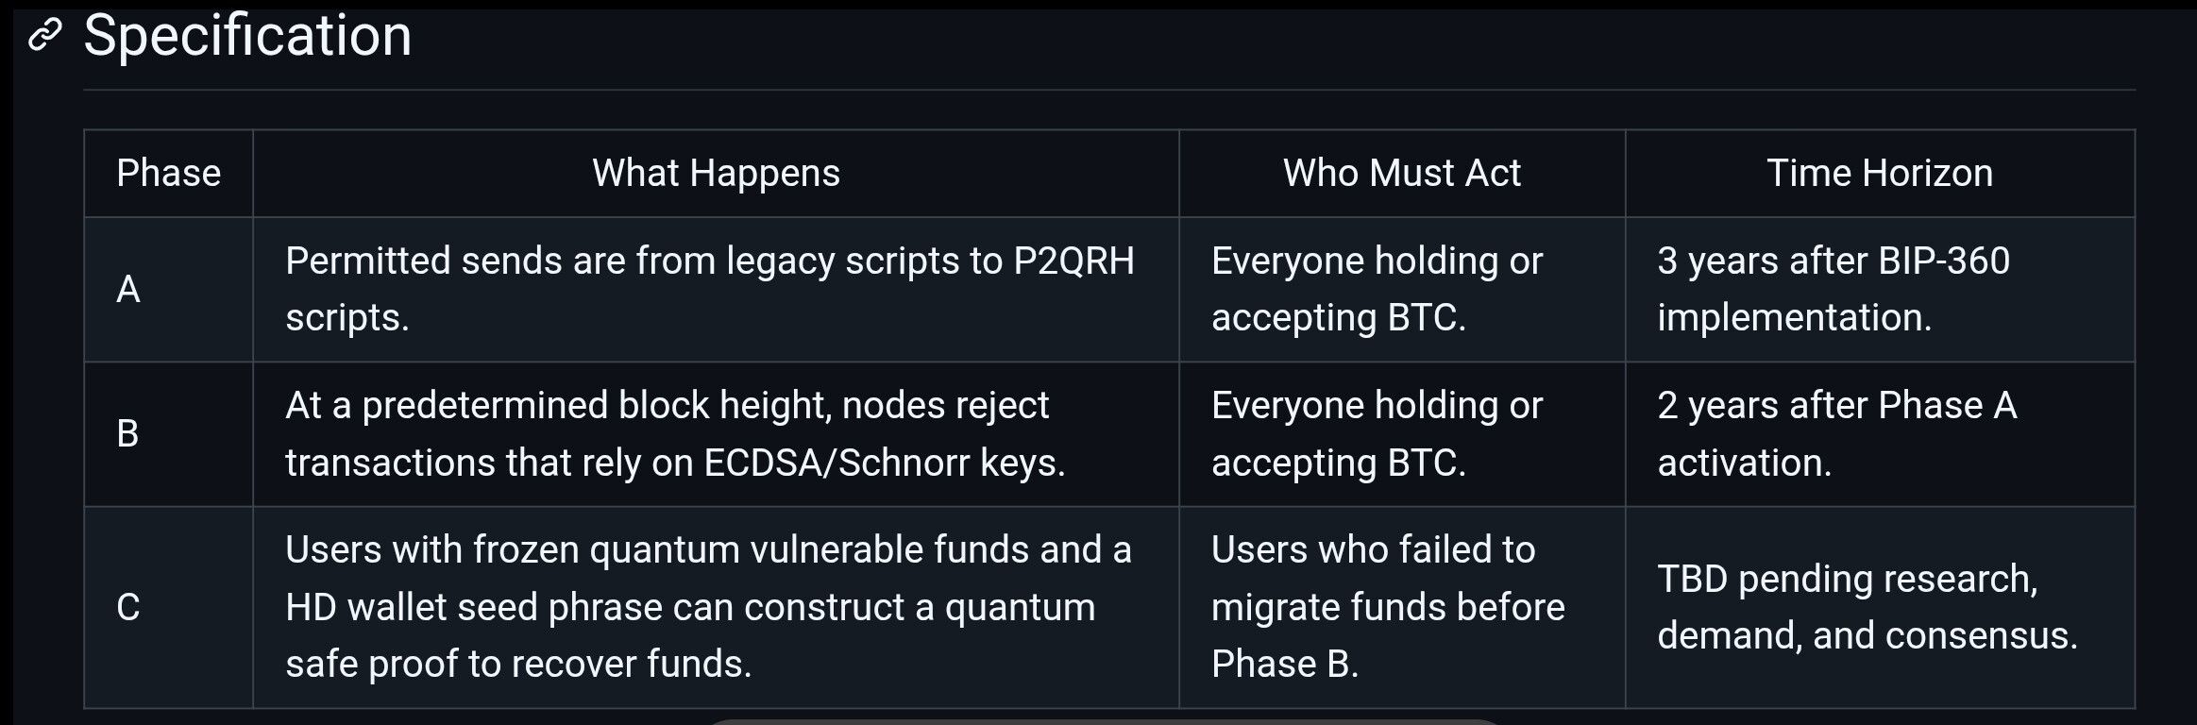Click the rounded bar at the bottom edge

pyautogui.click(x=1105, y=721)
